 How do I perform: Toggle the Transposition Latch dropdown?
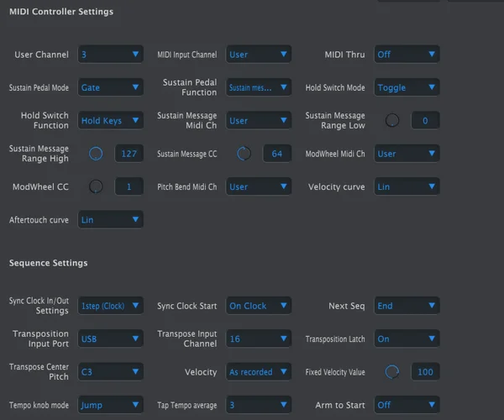pyautogui.click(x=407, y=339)
